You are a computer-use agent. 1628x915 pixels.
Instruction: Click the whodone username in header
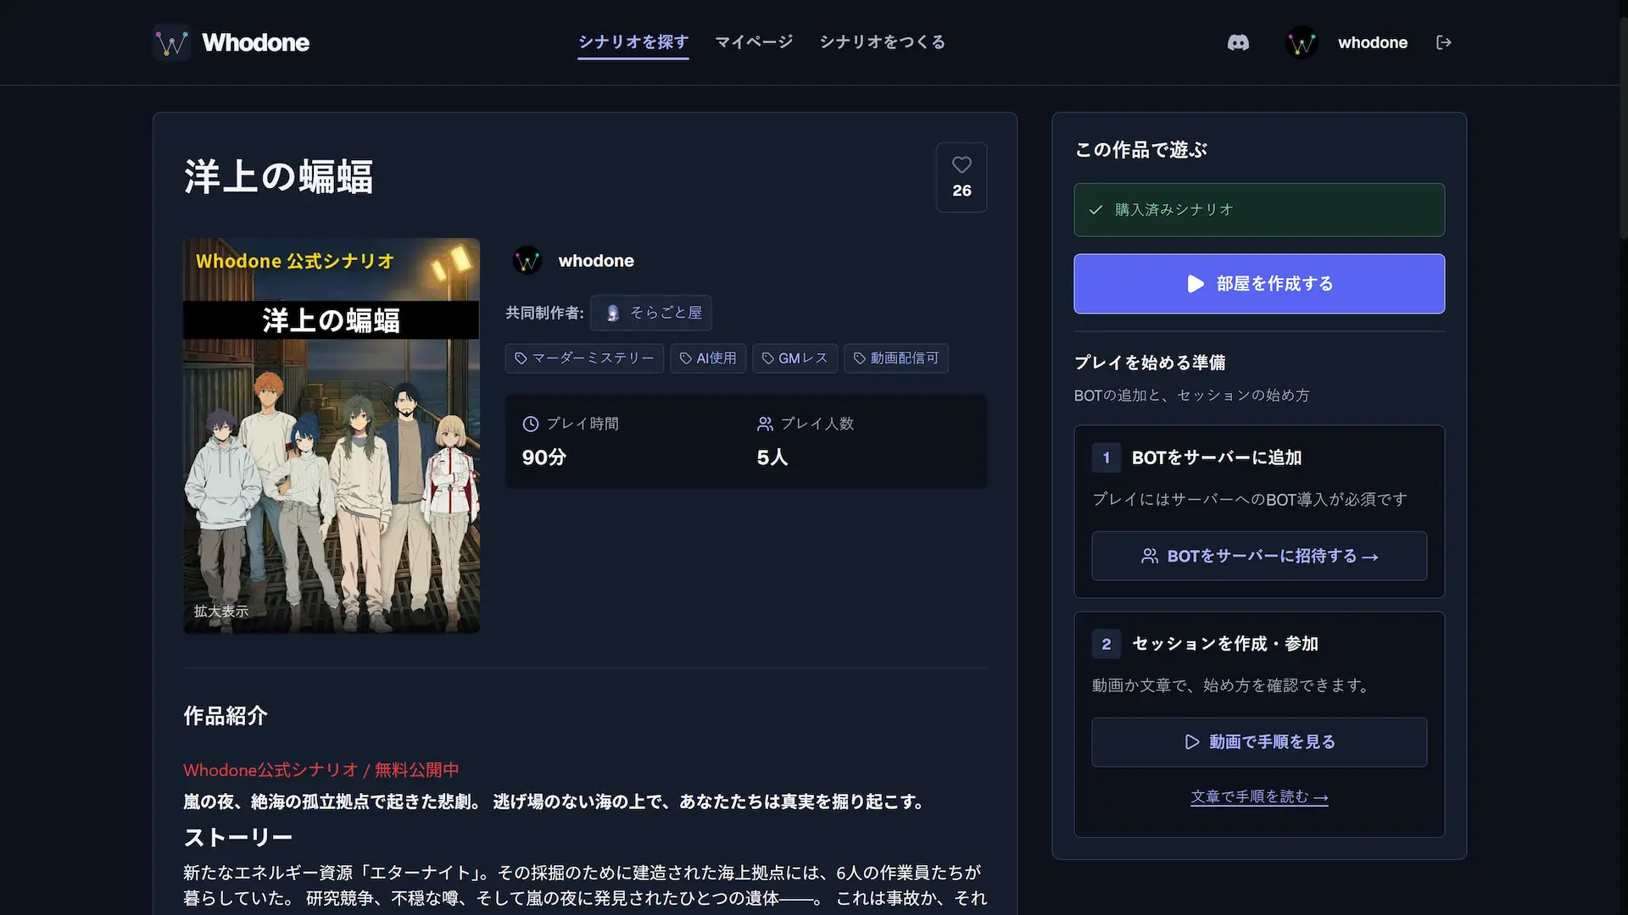coord(1372,42)
